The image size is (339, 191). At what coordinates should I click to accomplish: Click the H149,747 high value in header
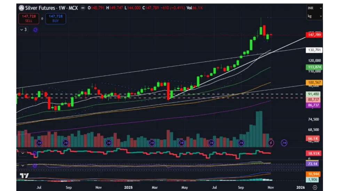115,8
